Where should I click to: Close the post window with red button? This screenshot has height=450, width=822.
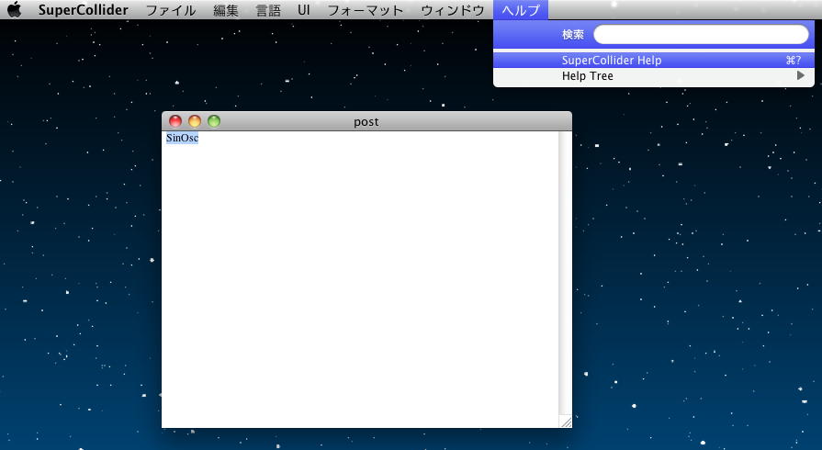(x=175, y=121)
